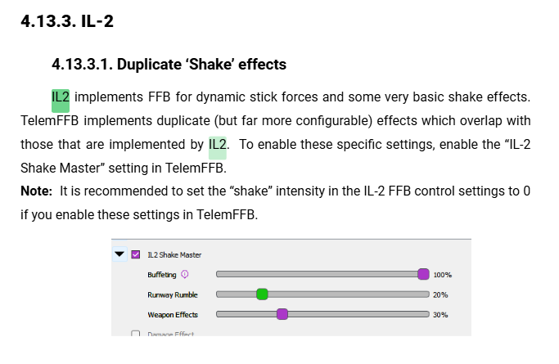Uncheck the IL2 Shake Master checkbox

[136, 254]
